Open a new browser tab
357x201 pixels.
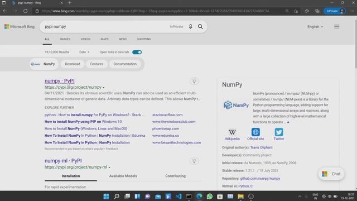70,3
